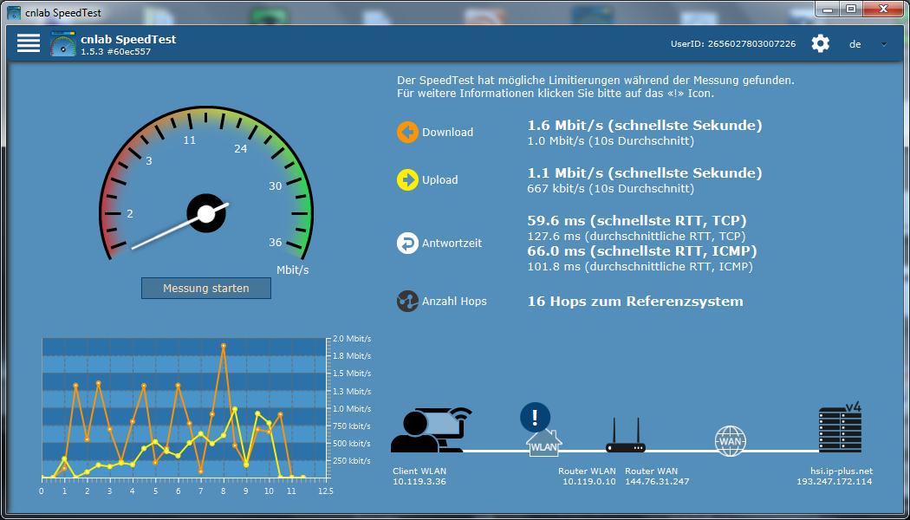This screenshot has width=910, height=520.
Task: Click the Download label
Action: [447, 133]
